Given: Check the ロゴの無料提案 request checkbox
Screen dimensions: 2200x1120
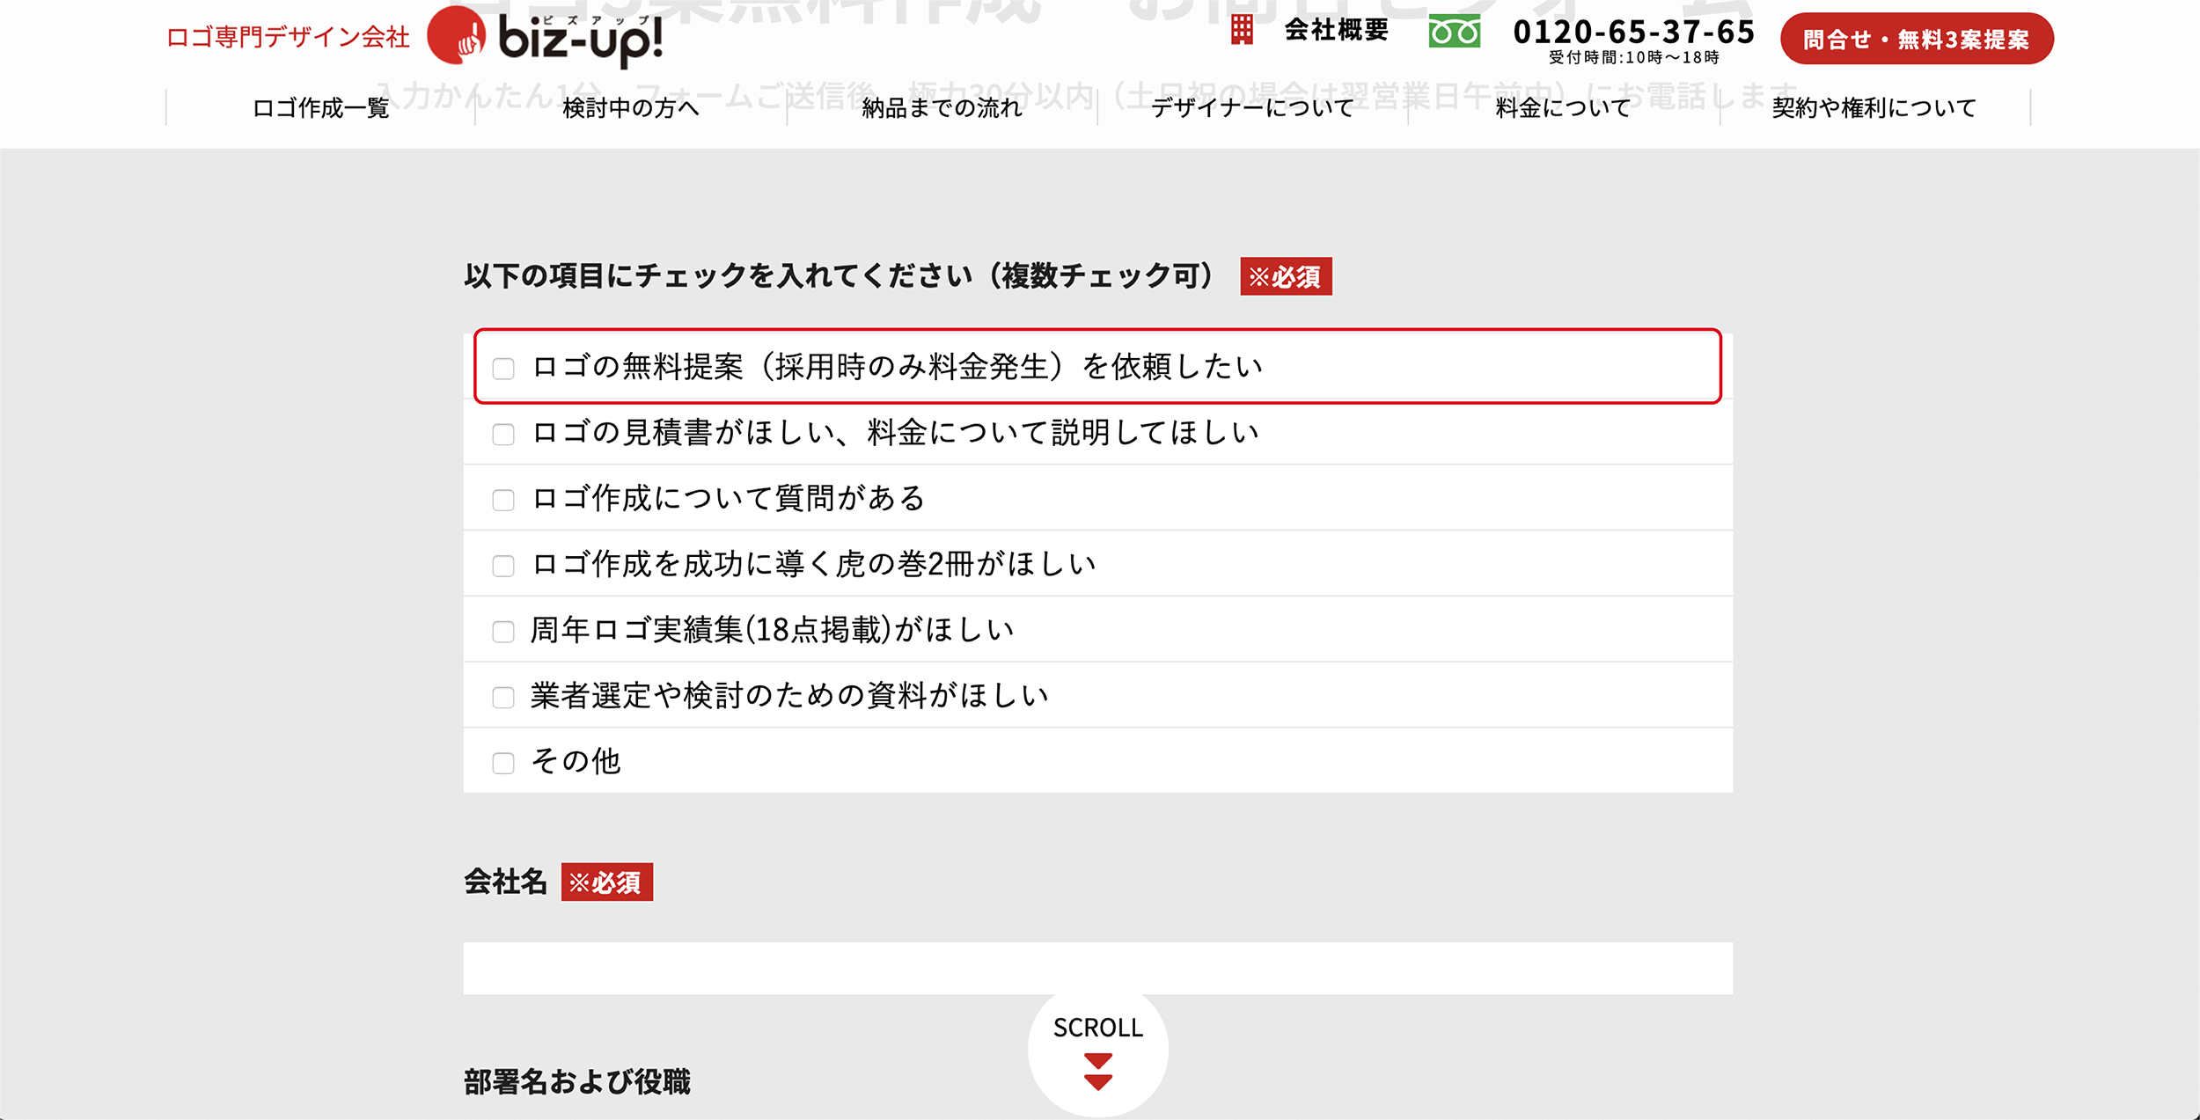Looking at the screenshot, I should pos(503,368).
